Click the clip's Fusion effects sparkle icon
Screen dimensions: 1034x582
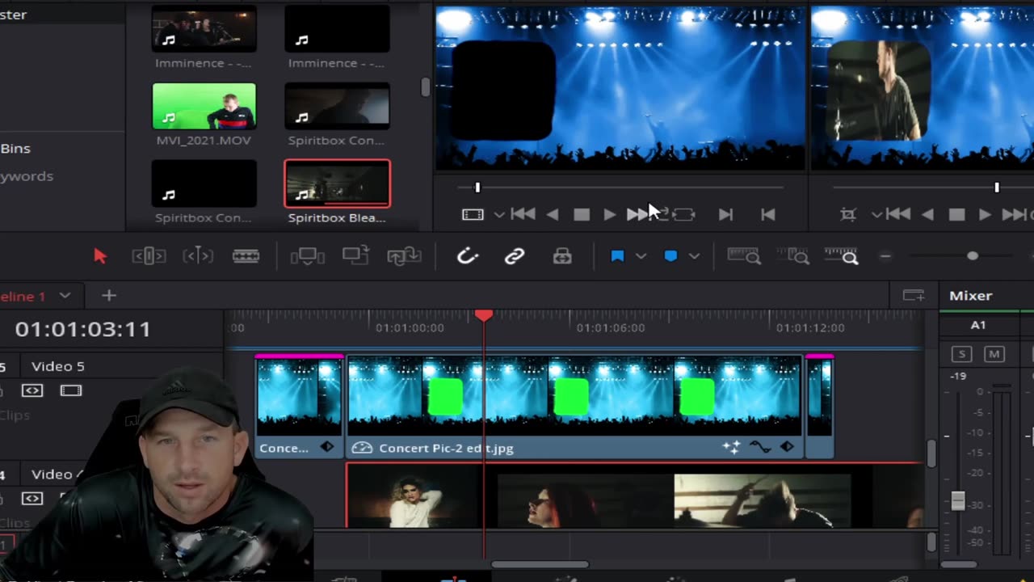(x=732, y=447)
